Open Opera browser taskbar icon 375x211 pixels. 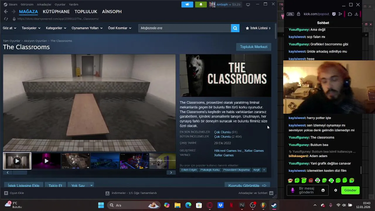point(210,205)
